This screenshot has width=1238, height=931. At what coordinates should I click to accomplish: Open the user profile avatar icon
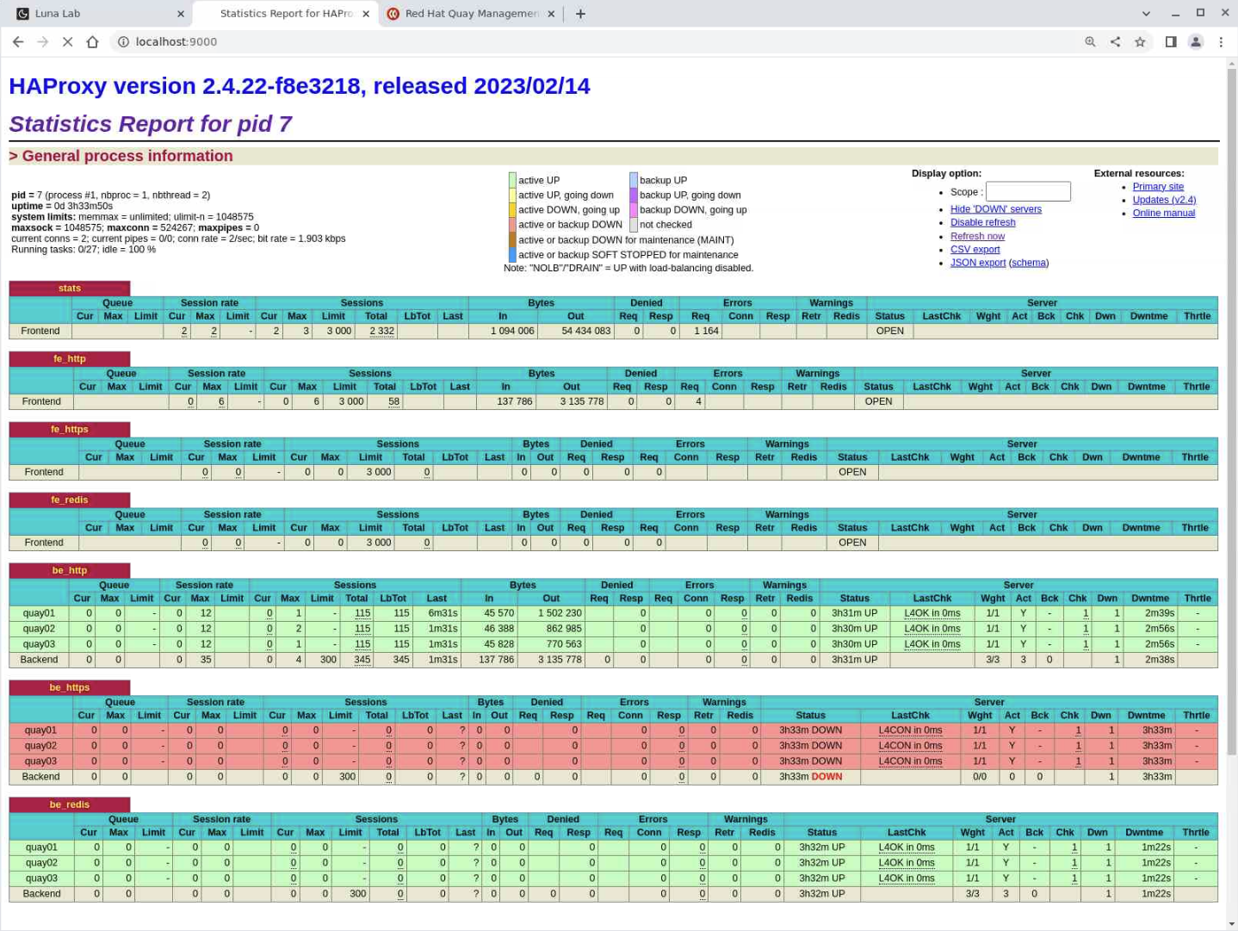coord(1196,41)
